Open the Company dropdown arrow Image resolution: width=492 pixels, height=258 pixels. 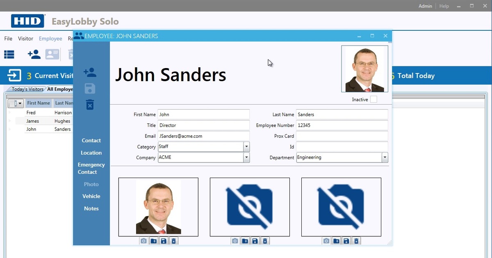pos(246,157)
